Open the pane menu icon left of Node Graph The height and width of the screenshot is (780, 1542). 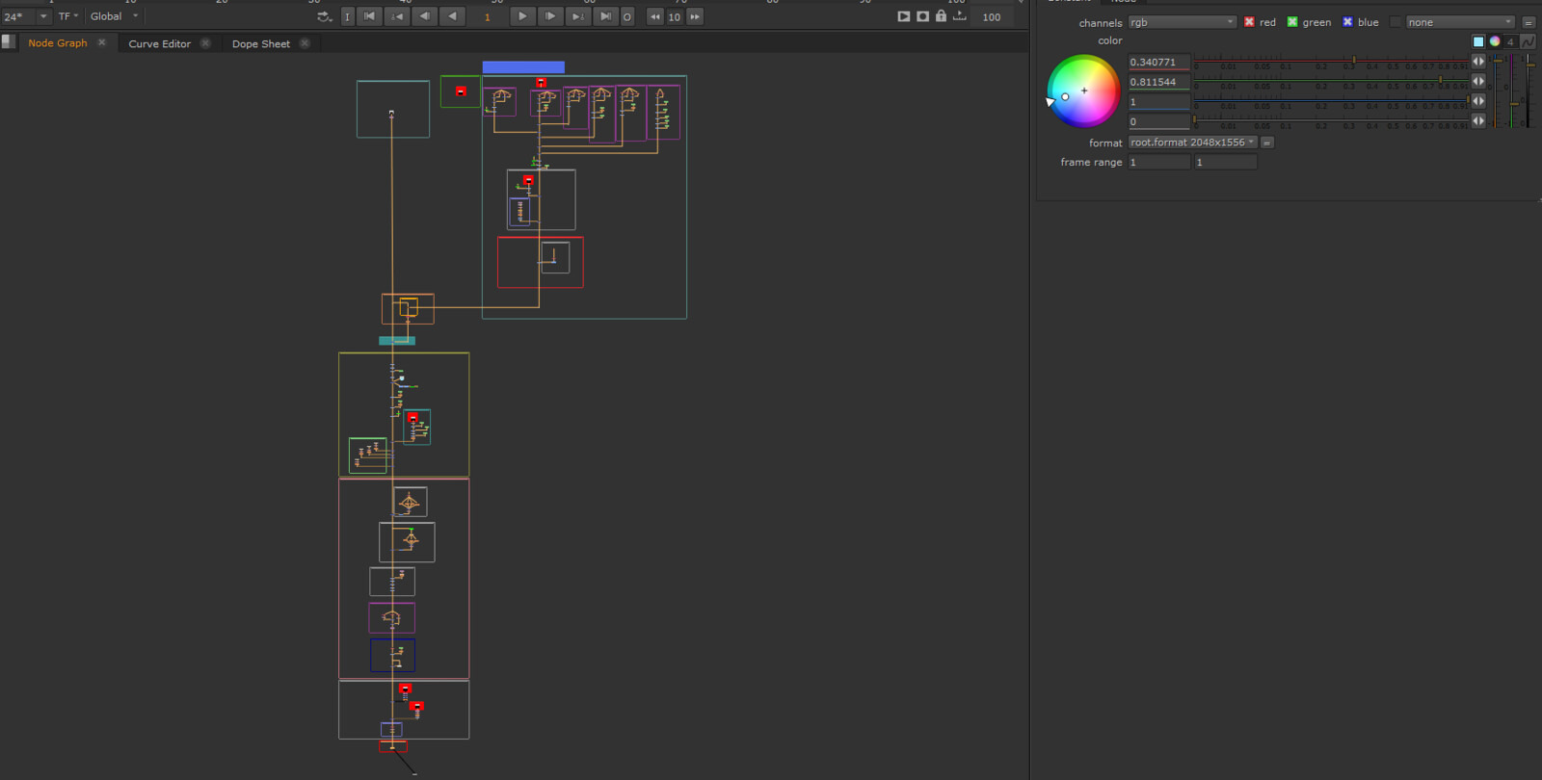(9, 42)
